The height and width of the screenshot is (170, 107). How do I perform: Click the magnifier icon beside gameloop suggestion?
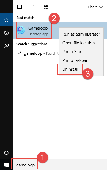(18, 53)
